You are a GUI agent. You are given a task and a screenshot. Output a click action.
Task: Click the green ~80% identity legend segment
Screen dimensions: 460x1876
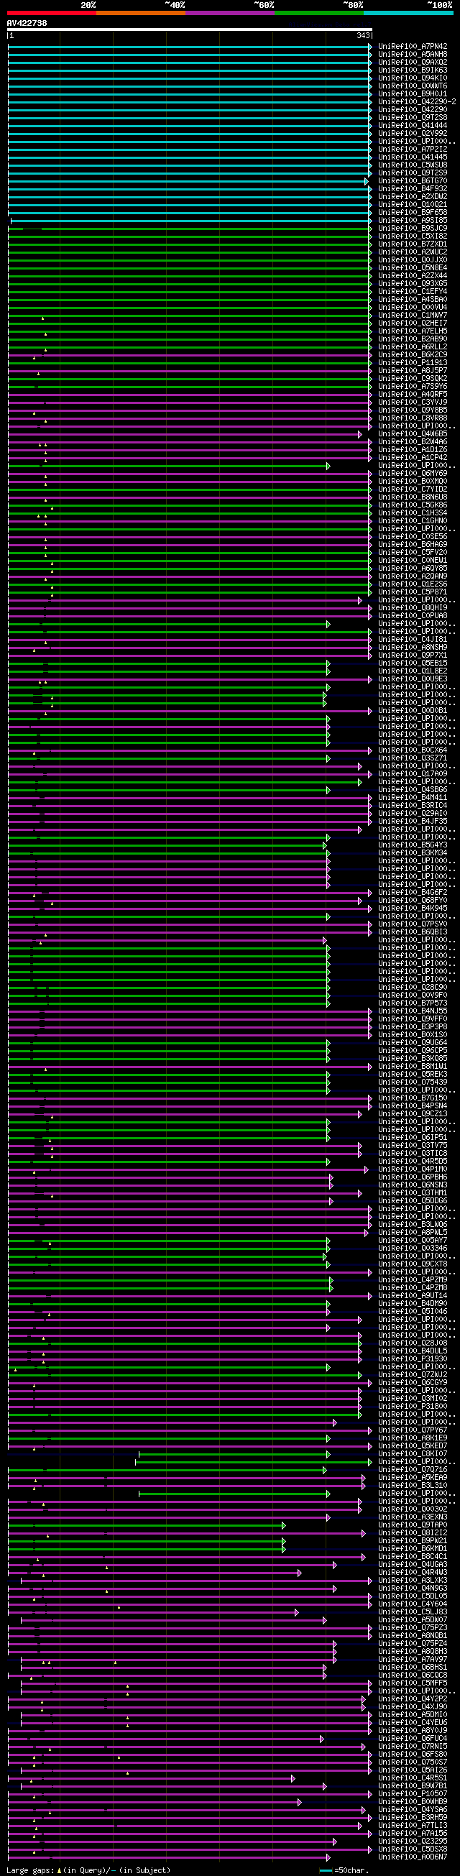click(319, 13)
